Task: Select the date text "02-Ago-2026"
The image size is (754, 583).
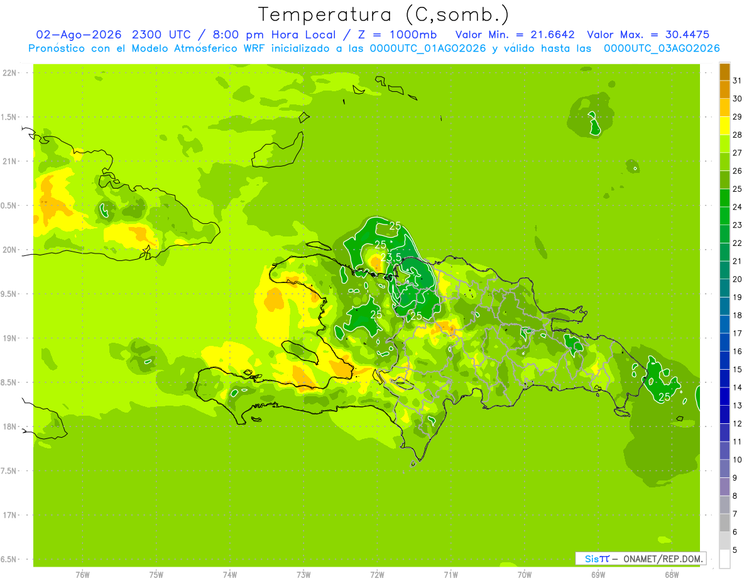Action: point(79,35)
